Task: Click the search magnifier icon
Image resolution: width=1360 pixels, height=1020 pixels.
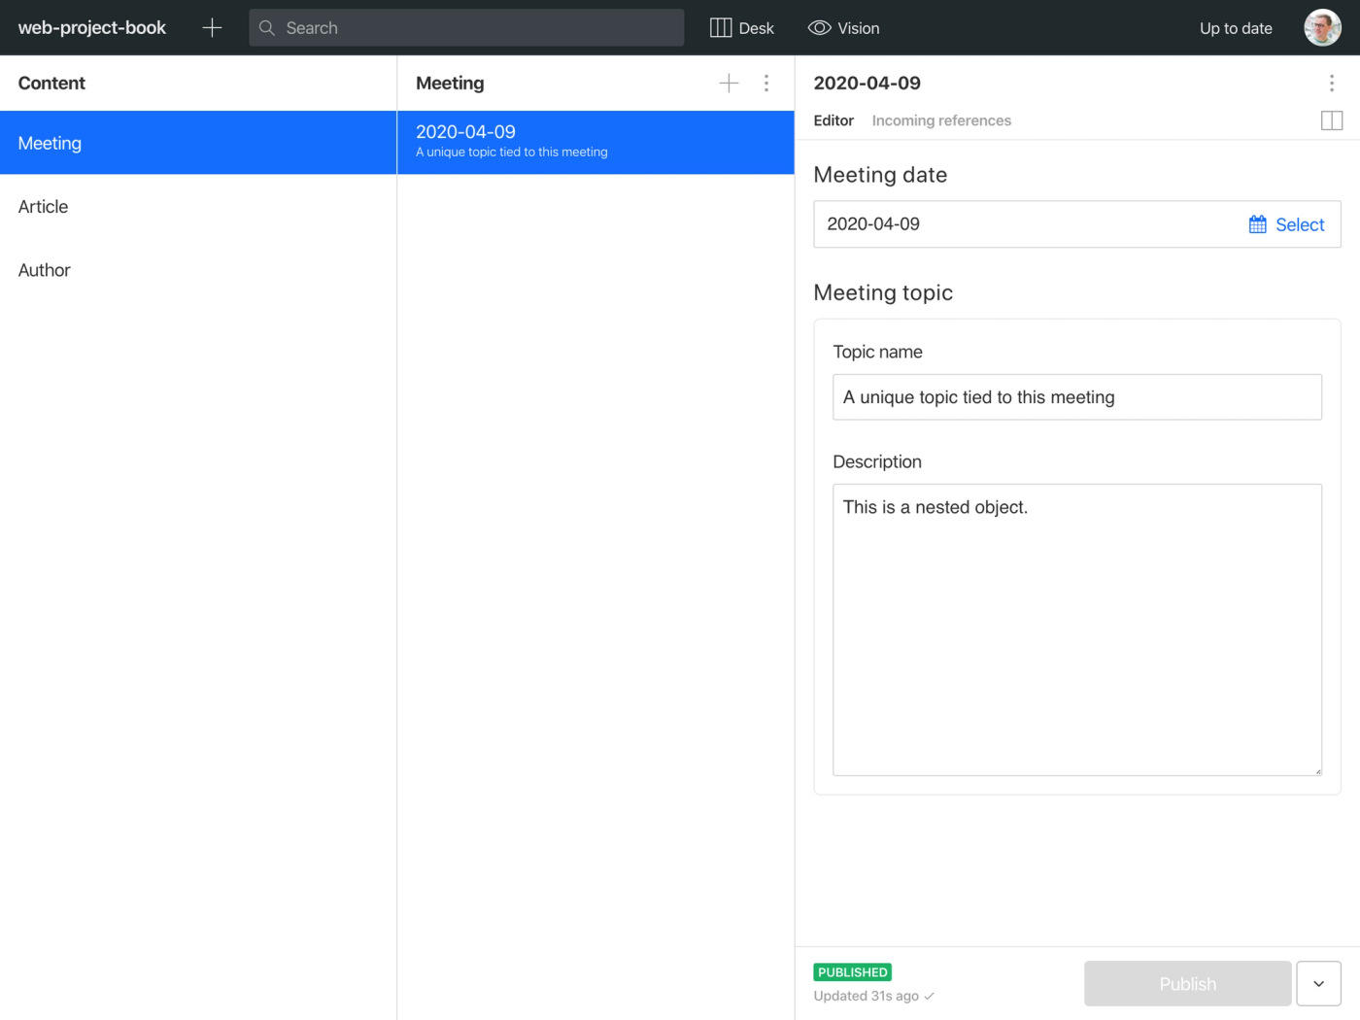Action: pos(266,27)
